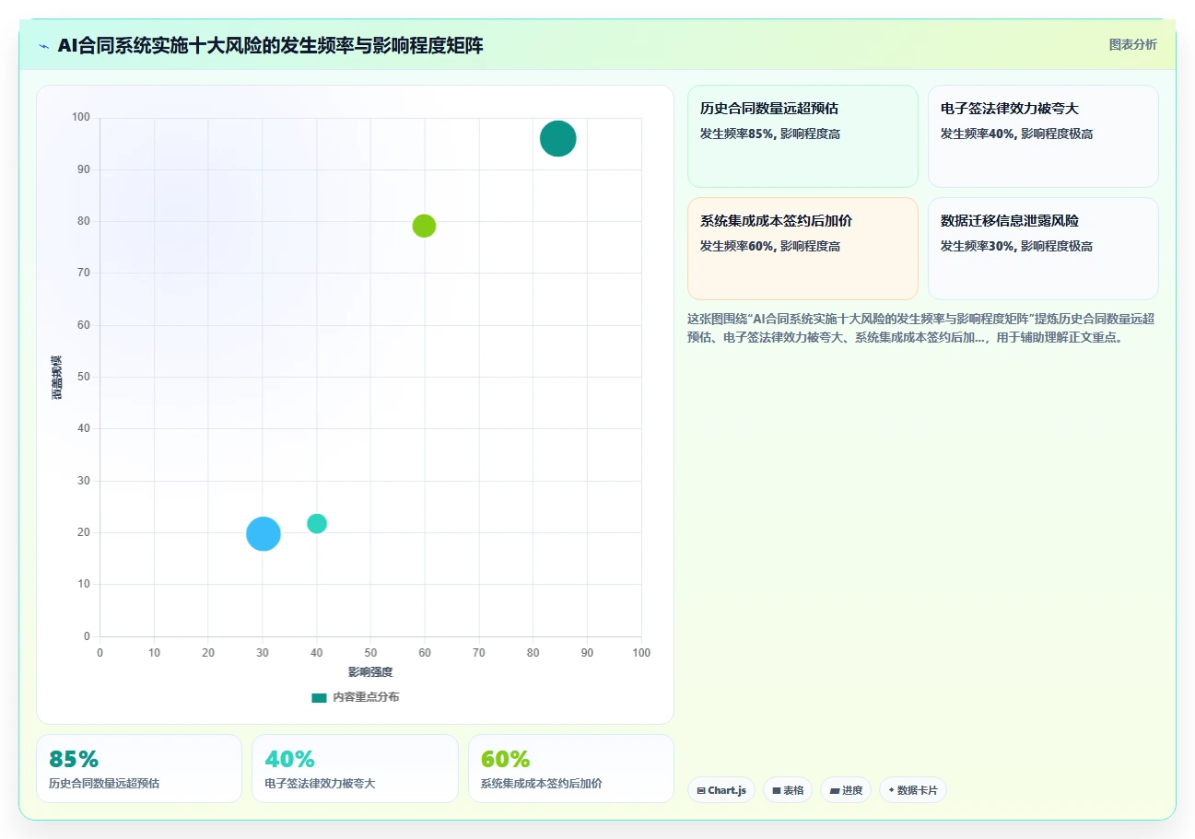Click the description paragraph below cards

[921, 328]
